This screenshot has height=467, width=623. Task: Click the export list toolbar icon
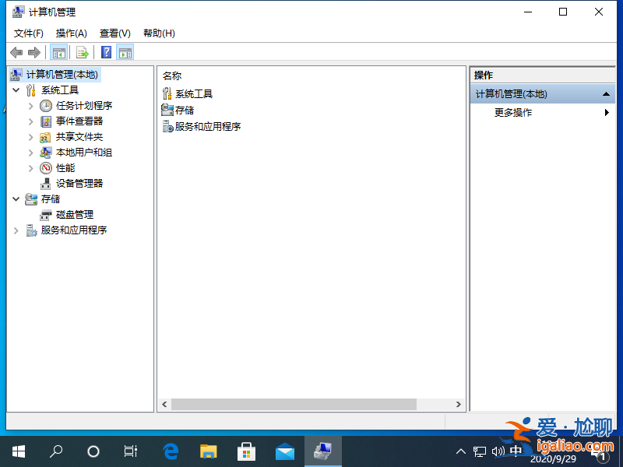pyautogui.click(x=83, y=52)
